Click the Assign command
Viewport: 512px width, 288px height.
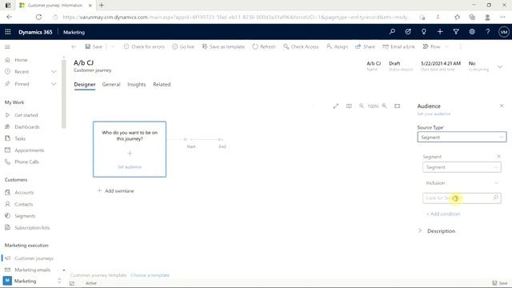[337, 46]
